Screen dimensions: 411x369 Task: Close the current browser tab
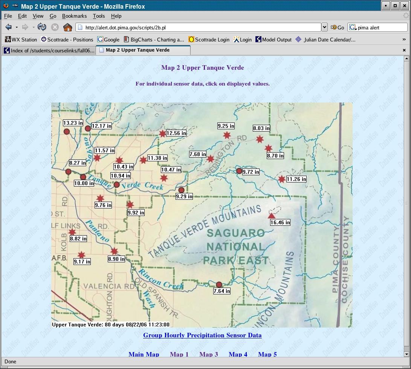[404, 50]
